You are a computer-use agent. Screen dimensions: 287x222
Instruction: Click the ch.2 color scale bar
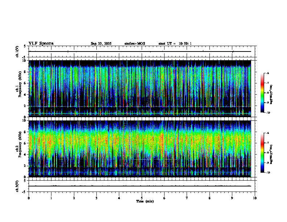pyautogui.click(x=262, y=153)
